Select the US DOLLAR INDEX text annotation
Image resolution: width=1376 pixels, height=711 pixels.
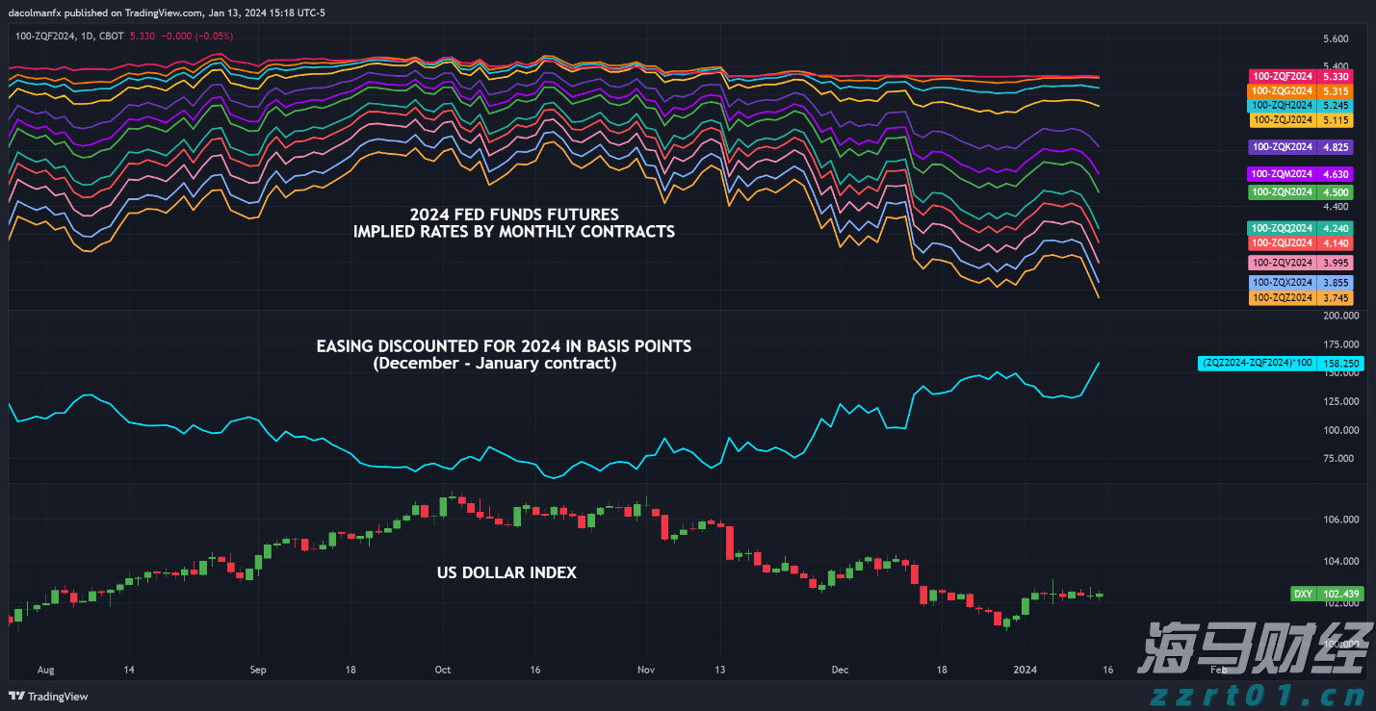tap(506, 572)
